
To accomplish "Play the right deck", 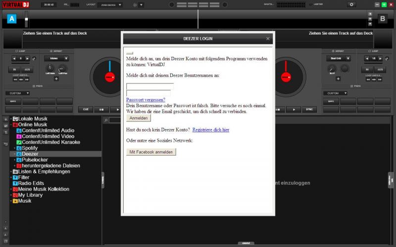I will coord(294,109).
